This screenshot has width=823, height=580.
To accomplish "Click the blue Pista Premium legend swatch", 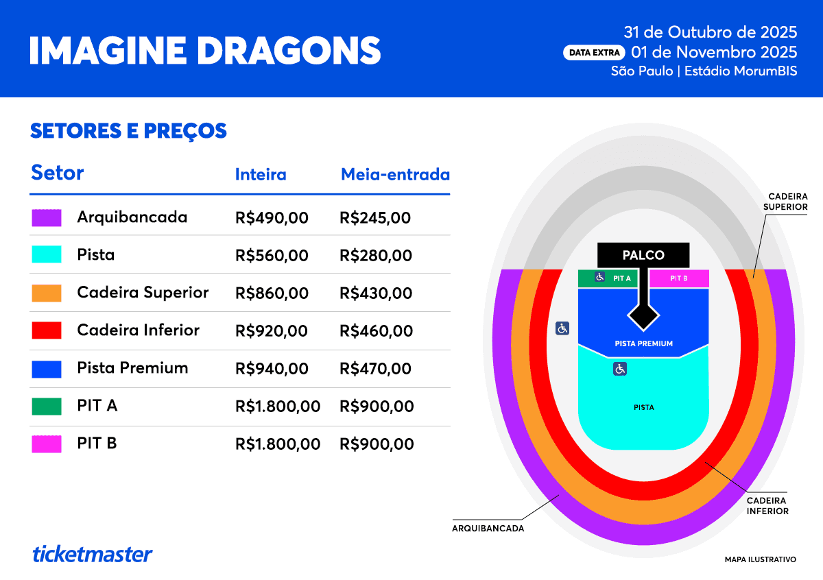I will click(x=47, y=369).
